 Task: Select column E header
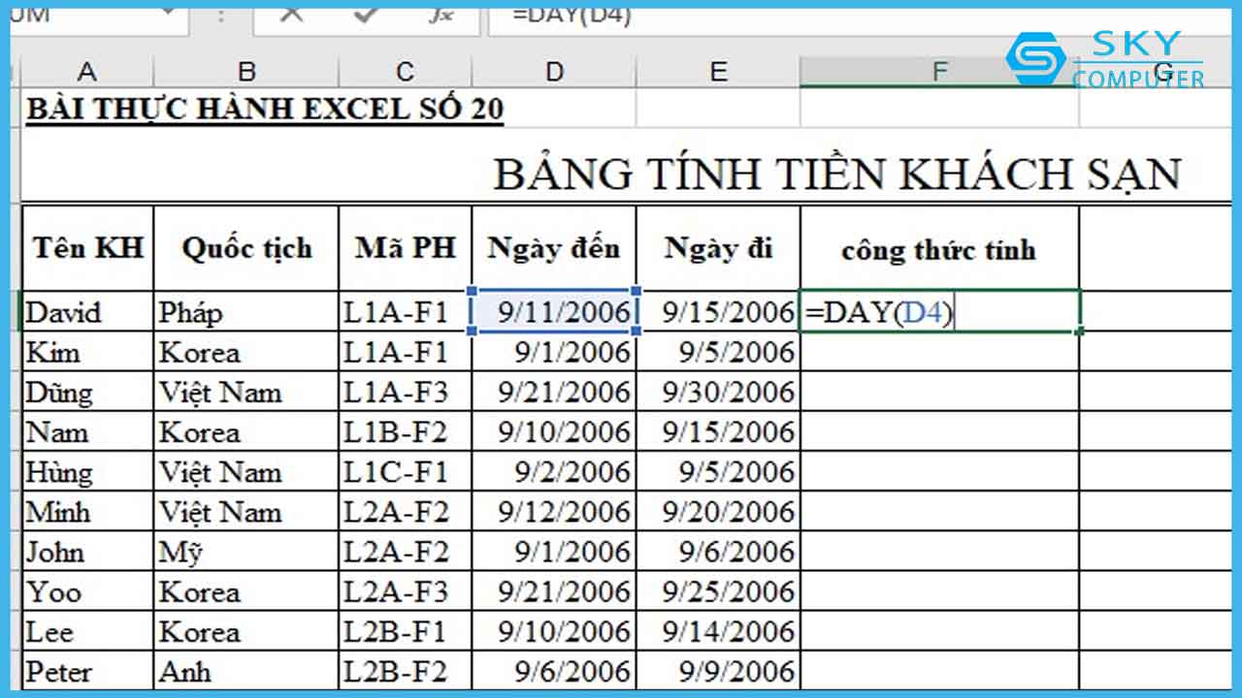(718, 71)
